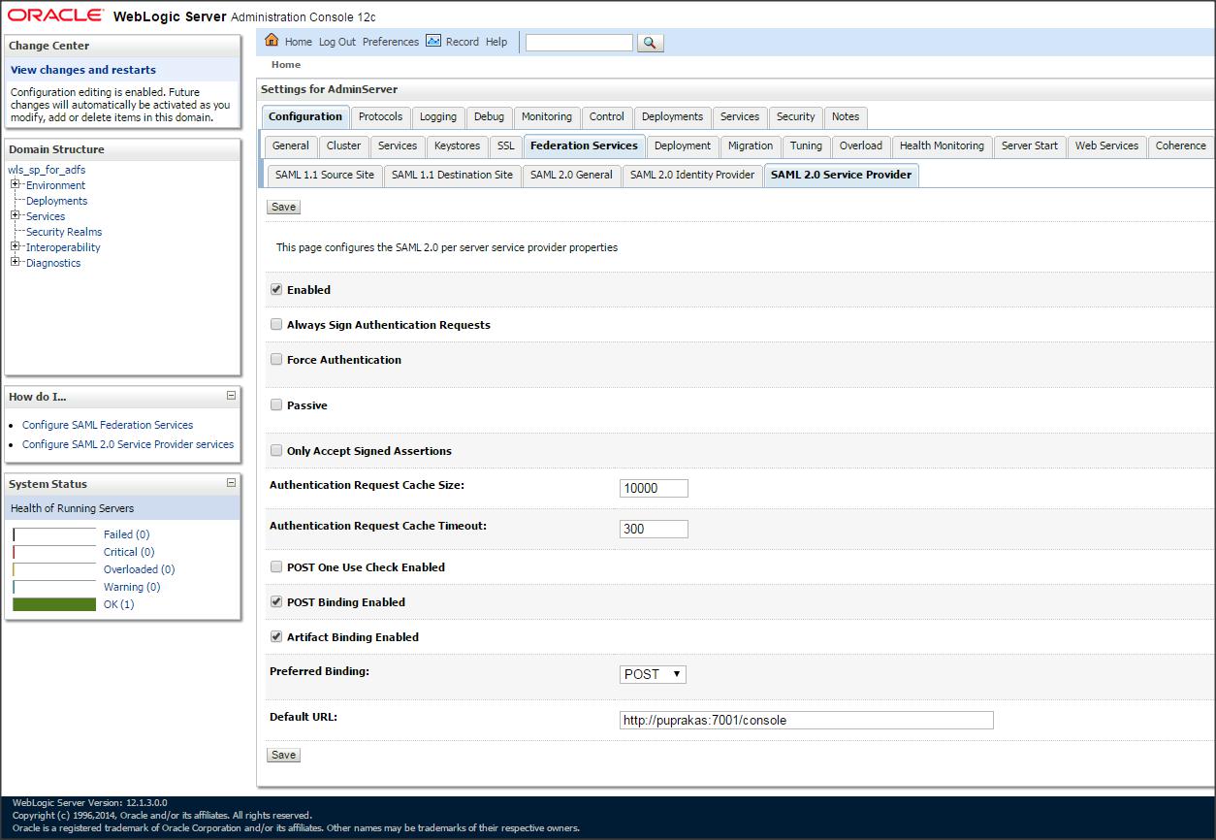The width and height of the screenshot is (1216, 840).
Task: Open the Health Monitoring sub-tab
Action: click(x=942, y=145)
